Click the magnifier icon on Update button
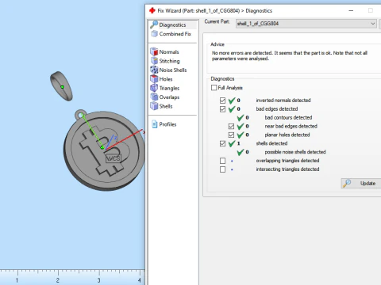The image size is (381, 285). click(x=347, y=183)
